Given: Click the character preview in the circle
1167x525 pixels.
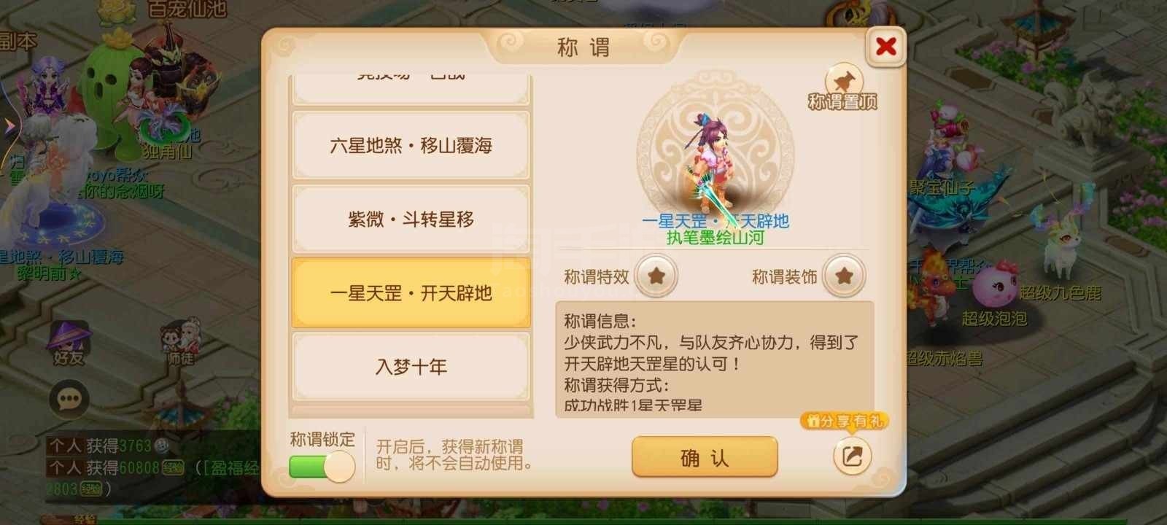Looking at the screenshot, I should (714, 162).
